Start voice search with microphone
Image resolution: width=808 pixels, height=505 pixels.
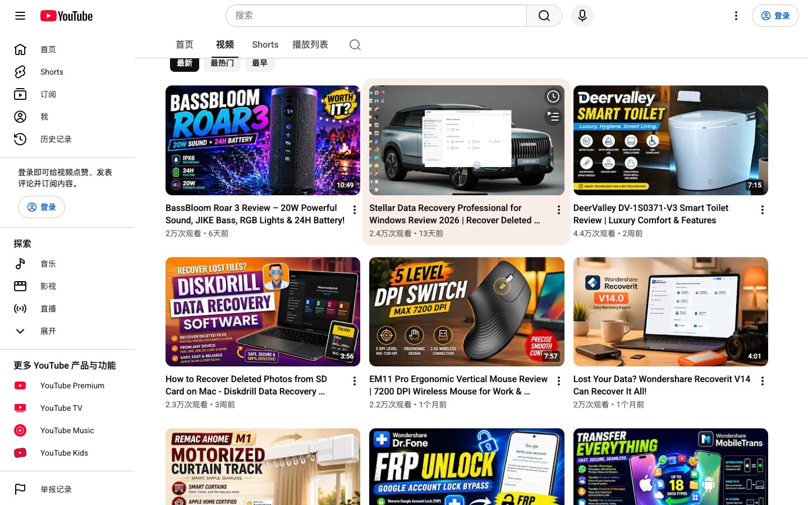(582, 16)
